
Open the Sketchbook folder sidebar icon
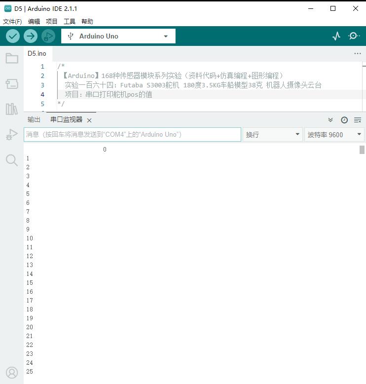pos(12,58)
